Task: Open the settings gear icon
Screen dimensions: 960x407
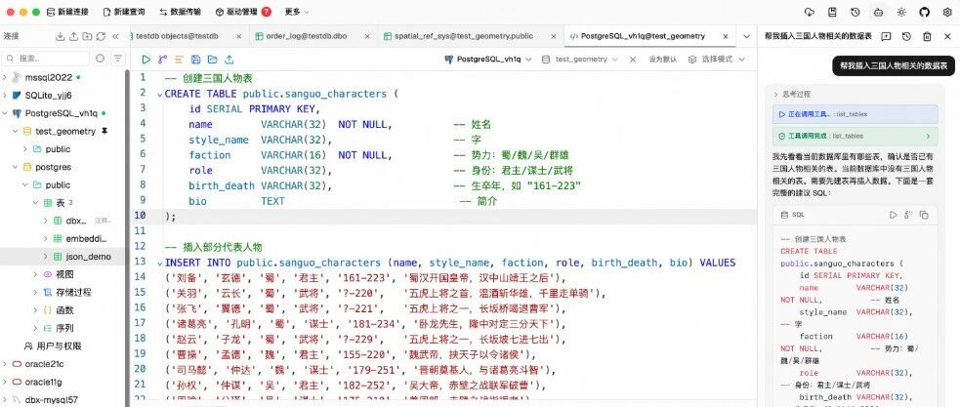Action: [947, 12]
